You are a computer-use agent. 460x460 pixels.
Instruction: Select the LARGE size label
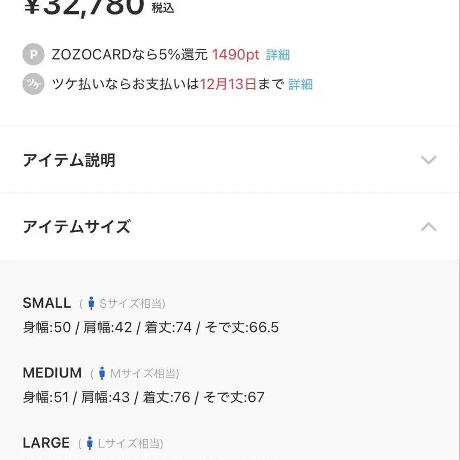click(46, 443)
